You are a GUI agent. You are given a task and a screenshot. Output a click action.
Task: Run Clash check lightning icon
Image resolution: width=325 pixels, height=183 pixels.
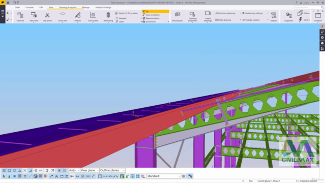click(300, 20)
